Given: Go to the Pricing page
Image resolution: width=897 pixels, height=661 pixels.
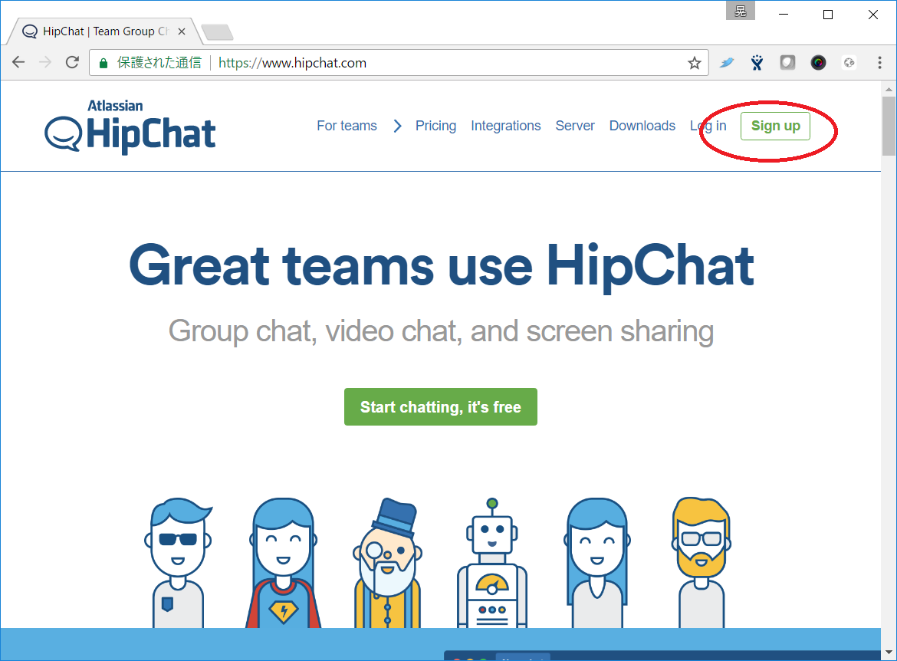Looking at the screenshot, I should (436, 126).
